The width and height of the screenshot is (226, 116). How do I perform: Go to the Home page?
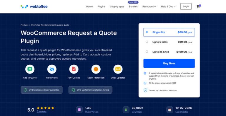[x=89, y=6]
